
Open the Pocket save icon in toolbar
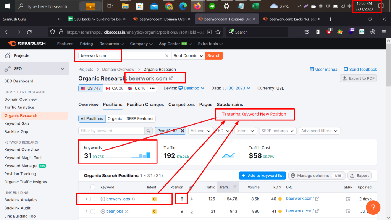coord(307,32)
